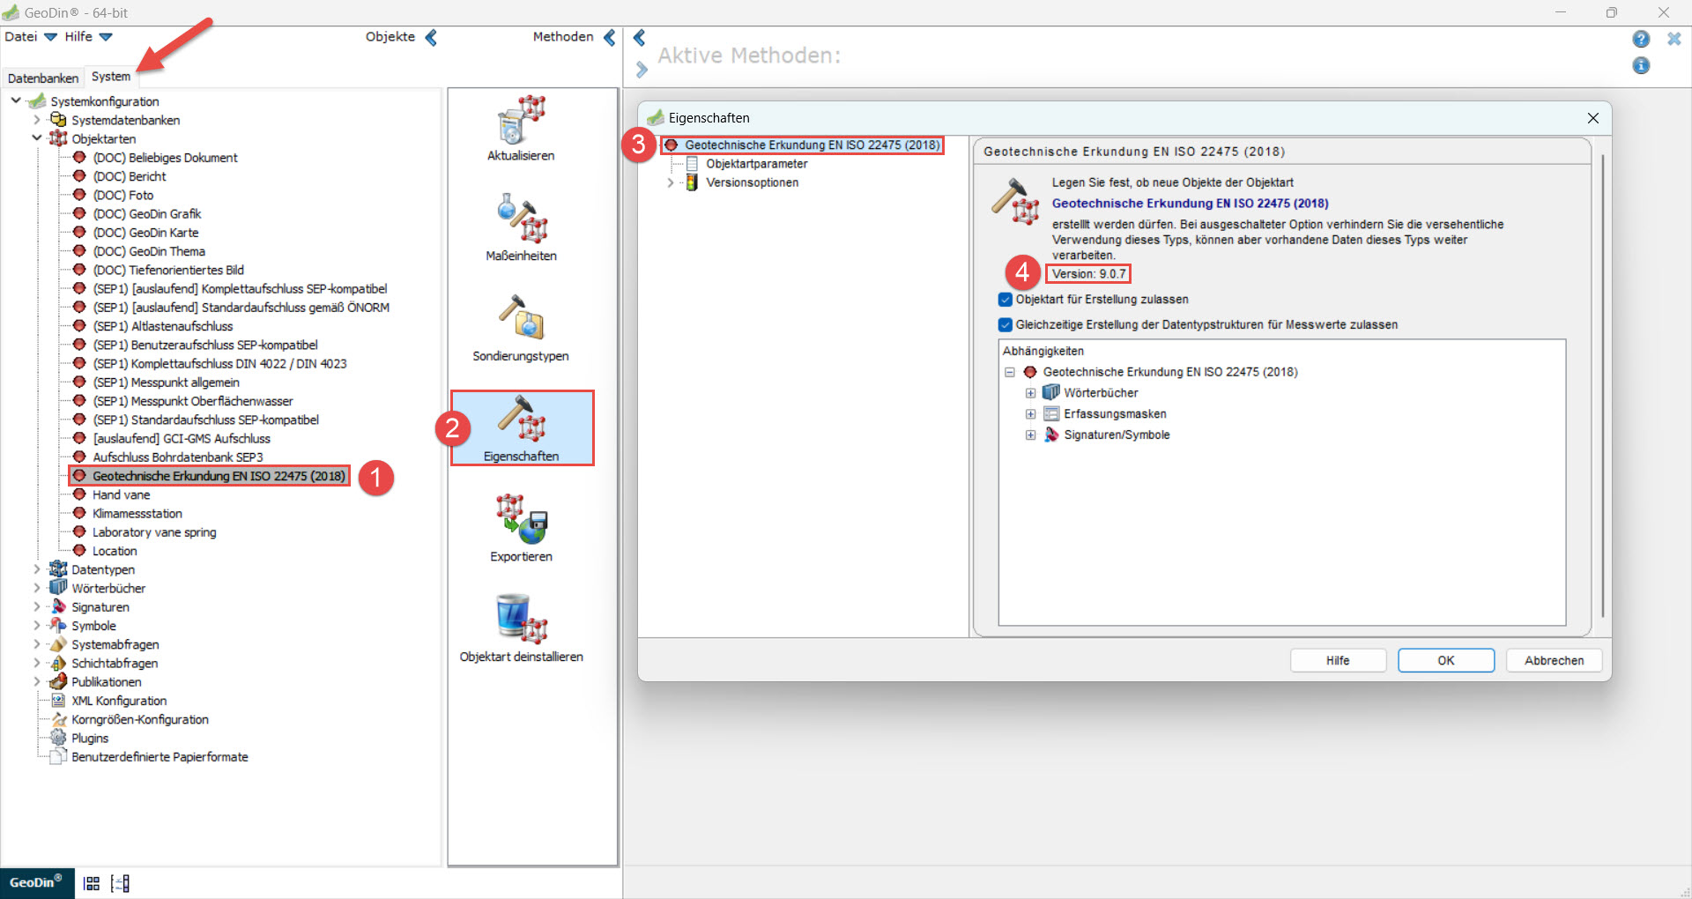
Task: Select '(SEP1) Altlastenaufschluss' entry
Action: (x=163, y=326)
